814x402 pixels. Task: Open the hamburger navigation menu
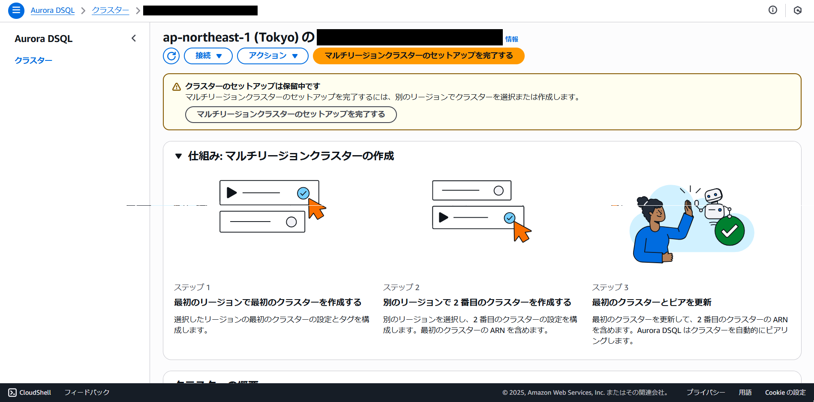click(16, 10)
